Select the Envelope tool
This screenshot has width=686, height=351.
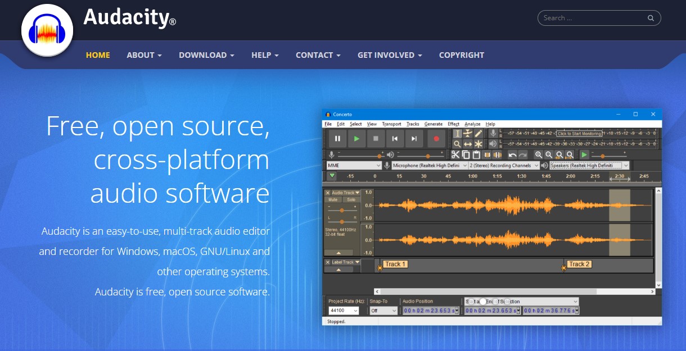pos(468,134)
